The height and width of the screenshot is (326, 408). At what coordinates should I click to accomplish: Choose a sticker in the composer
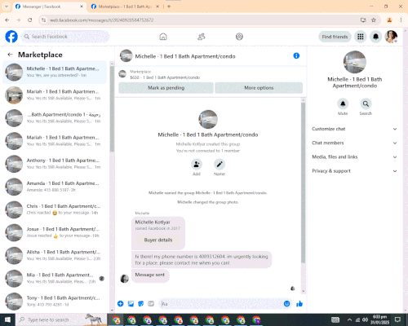[141, 304]
